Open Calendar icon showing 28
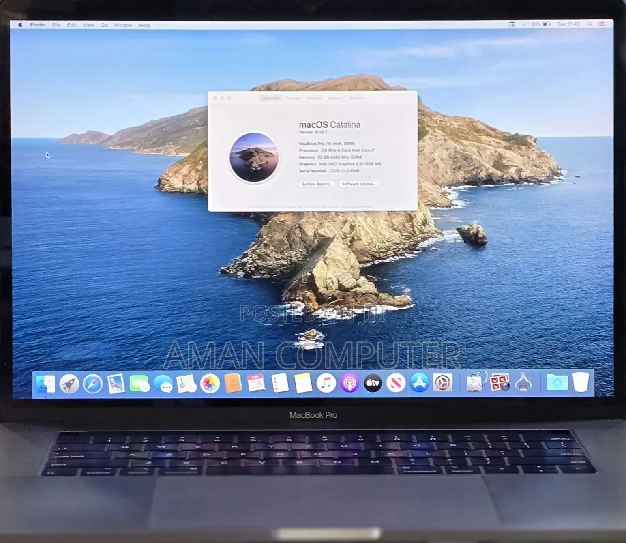The image size is (626, 543). tap(256, 383)
